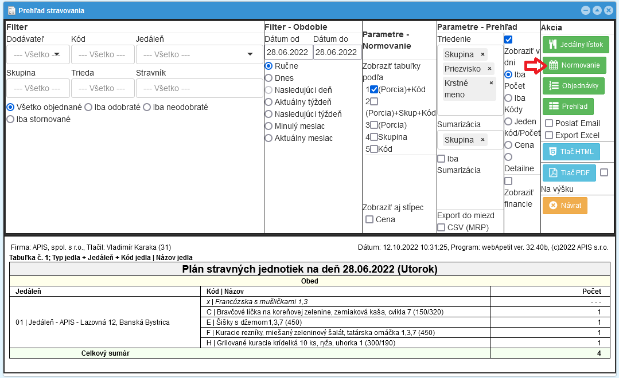Enable the Cena column checkbox
The image size is (619, 378).
coord(369,219)
